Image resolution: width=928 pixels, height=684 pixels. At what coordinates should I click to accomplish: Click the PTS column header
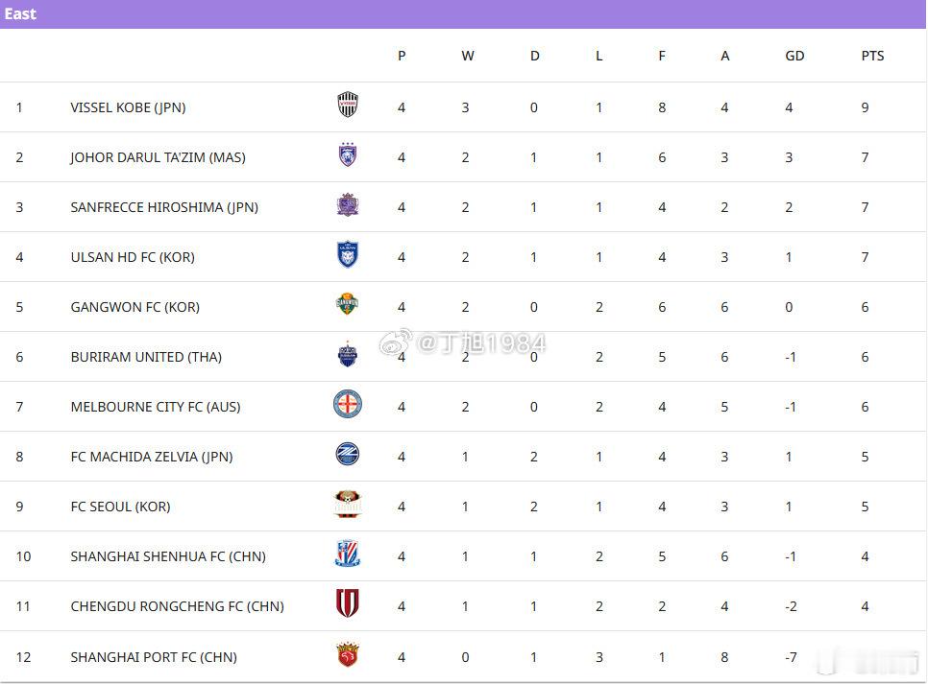pos(872,57)
